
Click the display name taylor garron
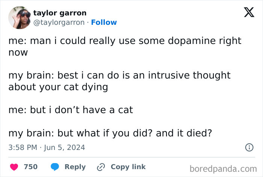[60, 13]
